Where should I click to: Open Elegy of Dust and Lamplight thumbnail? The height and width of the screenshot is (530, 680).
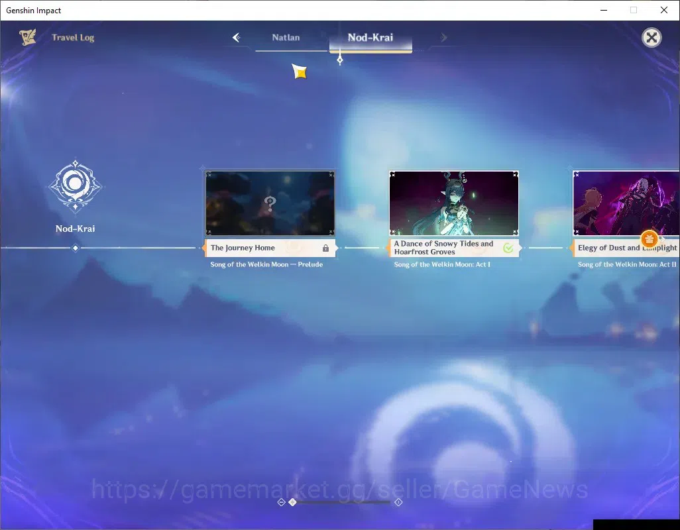coord(626,203)
